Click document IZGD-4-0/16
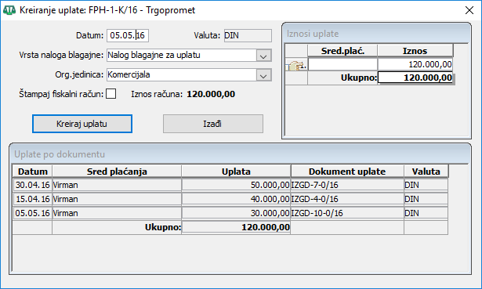The width and height of the screenshot is (482, 289). coord(347,199)
